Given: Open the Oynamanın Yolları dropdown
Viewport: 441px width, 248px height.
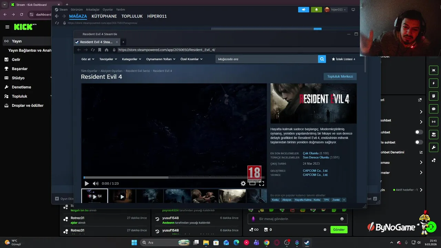Looking at the screenshot, I should pos(161,59).
